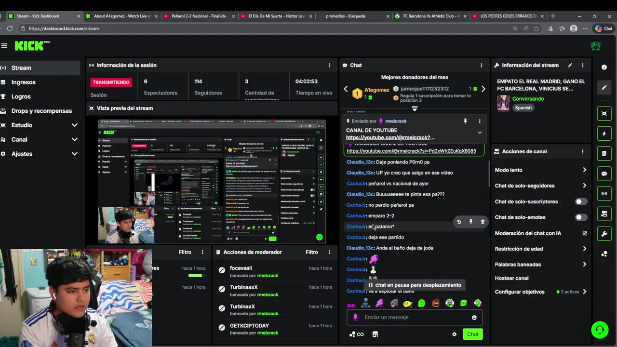Open the green profile avatar at top right
617x347 pixels.
tap(595, 46)
